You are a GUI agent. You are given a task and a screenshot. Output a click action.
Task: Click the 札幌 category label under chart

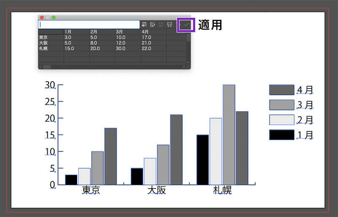pos(222,190)
